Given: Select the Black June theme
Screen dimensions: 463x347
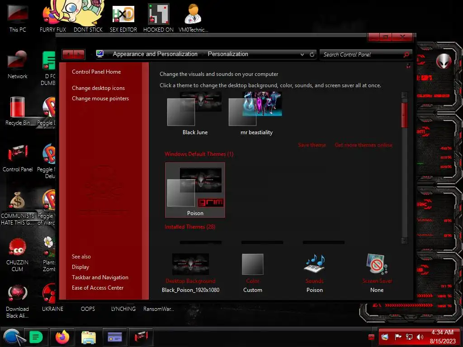Looking at the screenshot, I should [195, 113].
